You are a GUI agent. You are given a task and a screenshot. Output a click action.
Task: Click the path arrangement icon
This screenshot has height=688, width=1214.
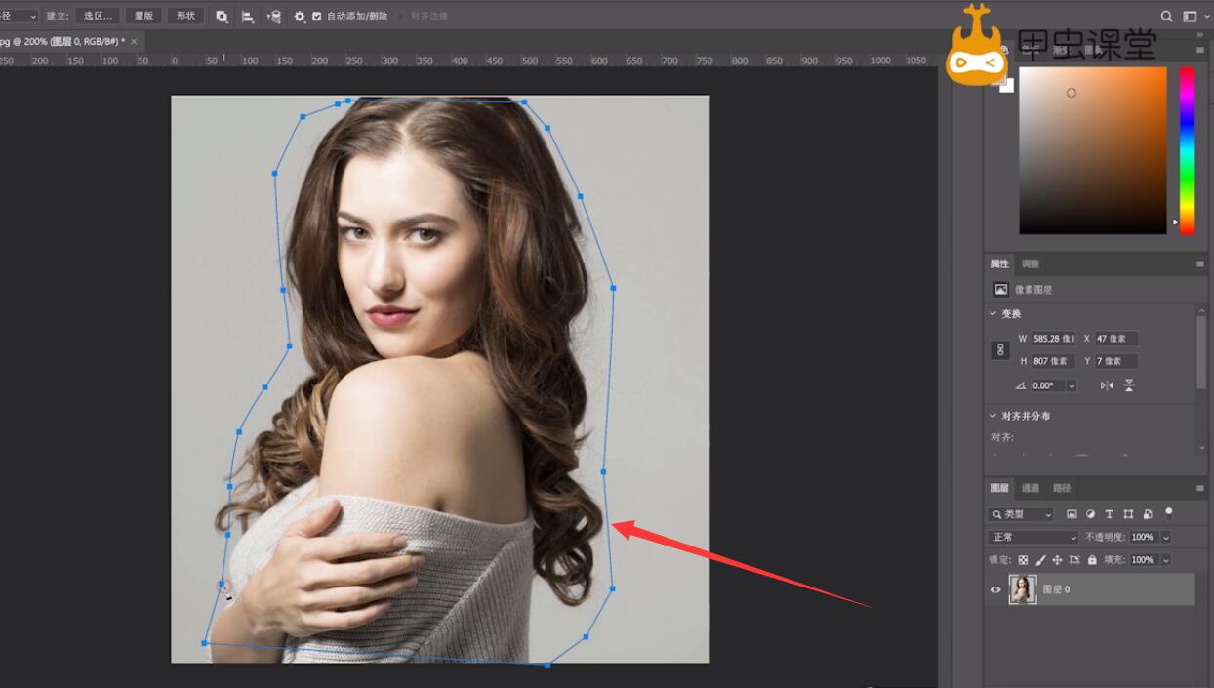(274, 17)
